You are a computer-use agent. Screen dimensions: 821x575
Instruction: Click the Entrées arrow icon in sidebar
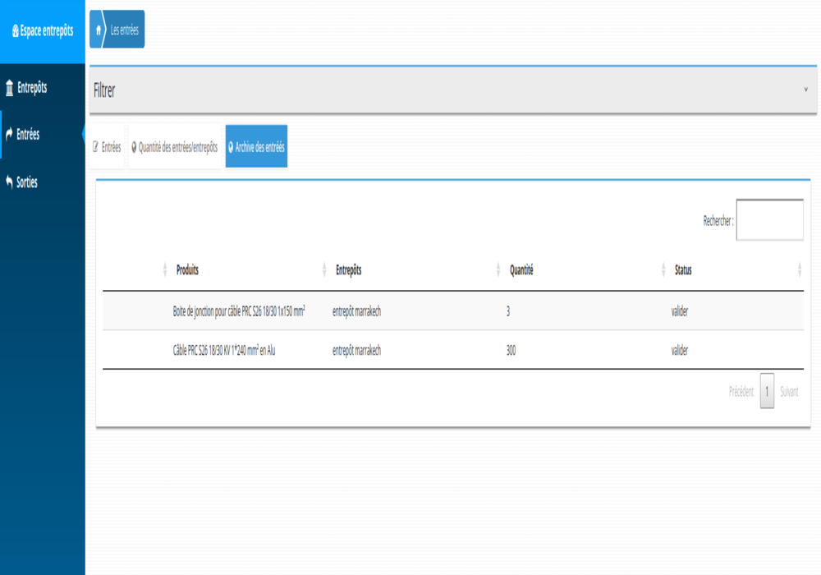[10, 135]
